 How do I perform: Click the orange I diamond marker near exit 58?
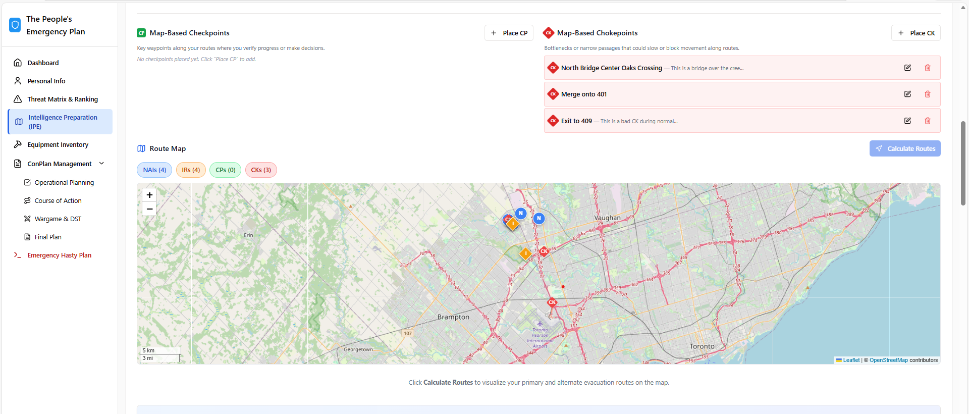(x=525, y=253)
